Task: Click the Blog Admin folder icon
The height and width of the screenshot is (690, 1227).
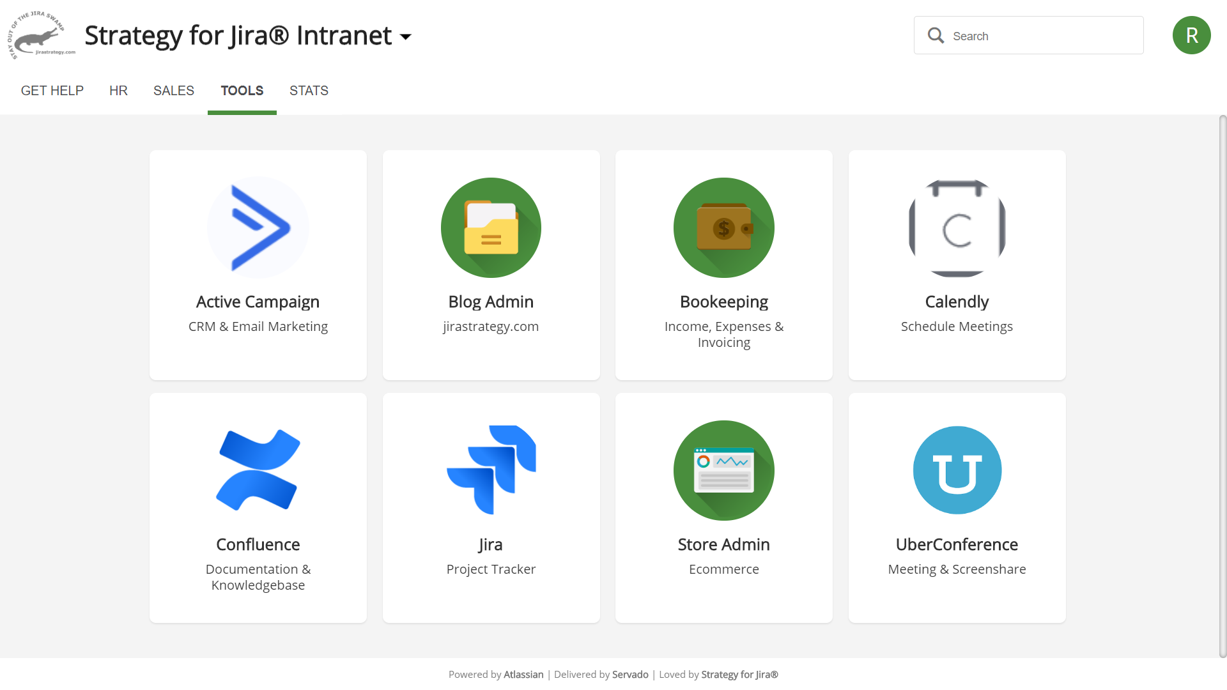Action: [x=491, y=227]
